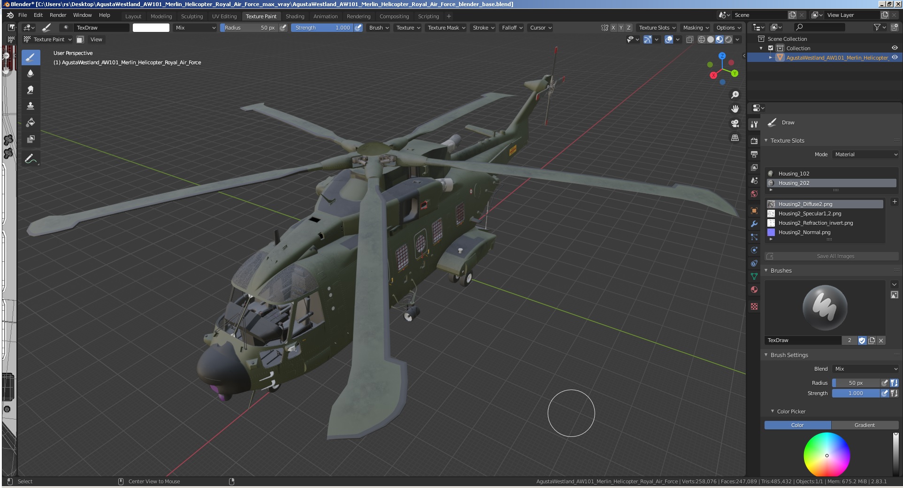Open the Brush dropdown in header
This screenshot has width=903, height=488.
(x=379, y=28)
